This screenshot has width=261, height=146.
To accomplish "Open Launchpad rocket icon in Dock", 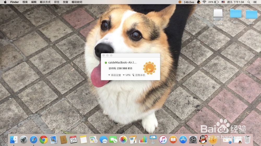I will 24,140.
